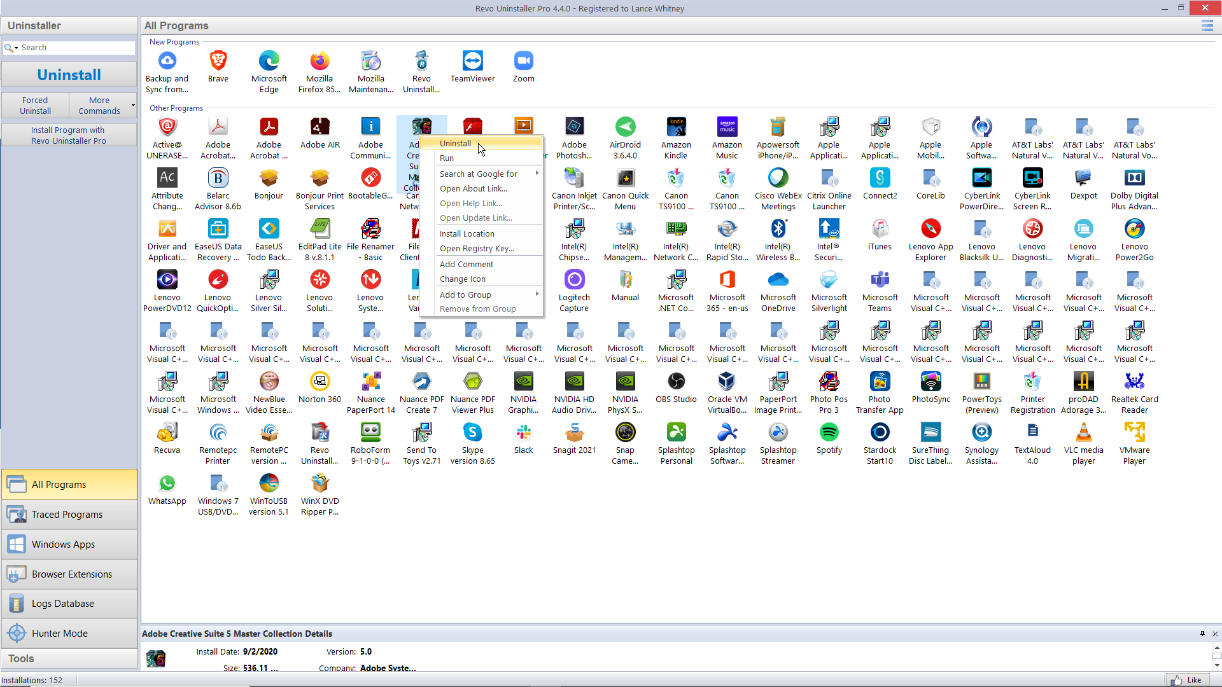Select Search at Google for option
Image resolution: width=1222 pixels, height=687 pixels.
pos(479,174)
